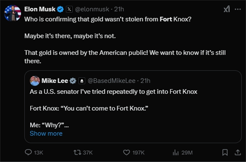Click the X affiliation badge
Viewport: 246px width, 162px height.
click(x=69, y=9)
